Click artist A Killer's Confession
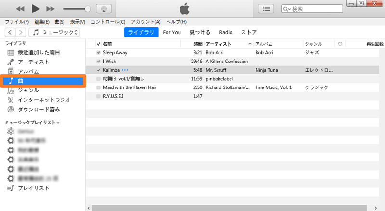 point(227,62)
